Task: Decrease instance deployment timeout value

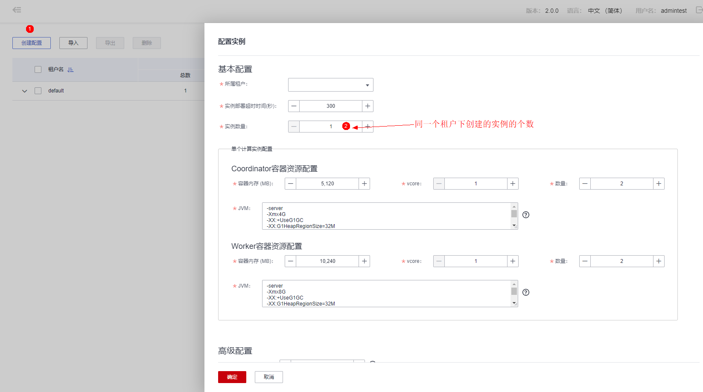Action: (294, 106)
